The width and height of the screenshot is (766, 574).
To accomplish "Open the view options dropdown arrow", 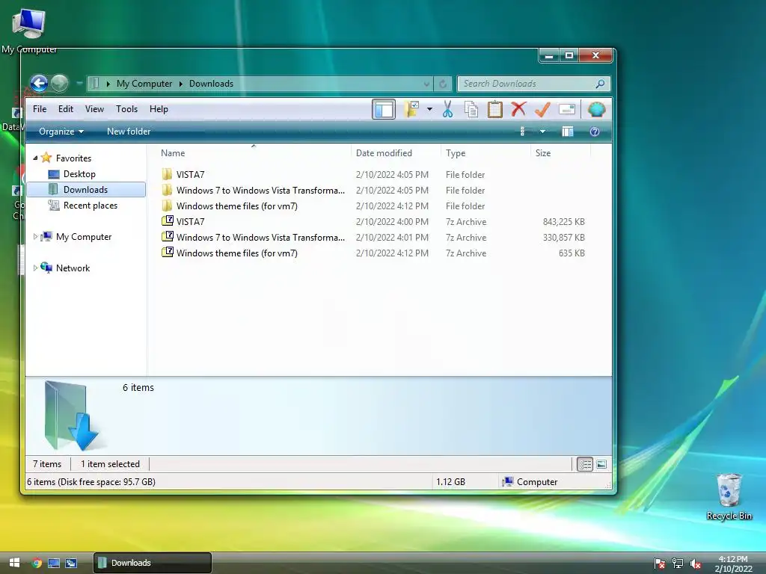I will (x=542, y=132).
